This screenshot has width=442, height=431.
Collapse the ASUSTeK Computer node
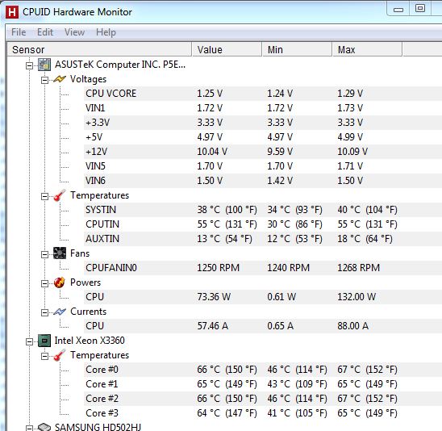pyautogui.click(x=29, y=65)
